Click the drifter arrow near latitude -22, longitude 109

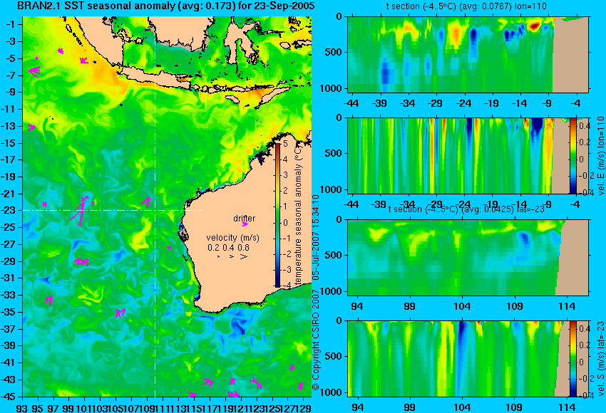pos(145,201)
